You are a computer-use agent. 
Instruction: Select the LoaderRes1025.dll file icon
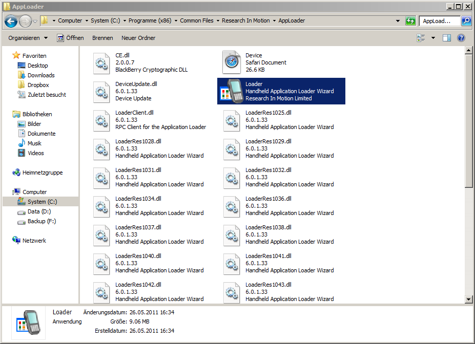232,120
